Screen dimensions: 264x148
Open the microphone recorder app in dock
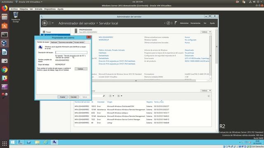click(5, 96)
